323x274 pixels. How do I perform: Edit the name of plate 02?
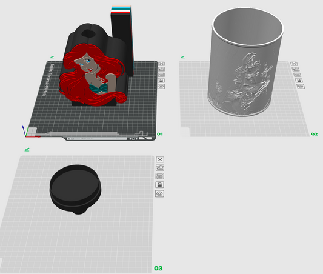(183, 57)
